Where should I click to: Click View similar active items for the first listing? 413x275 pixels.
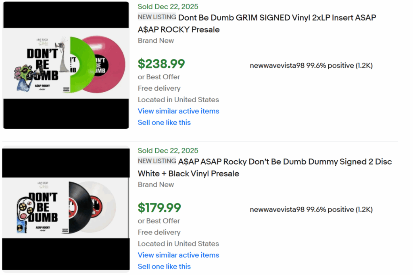click(x=178, y=111)
